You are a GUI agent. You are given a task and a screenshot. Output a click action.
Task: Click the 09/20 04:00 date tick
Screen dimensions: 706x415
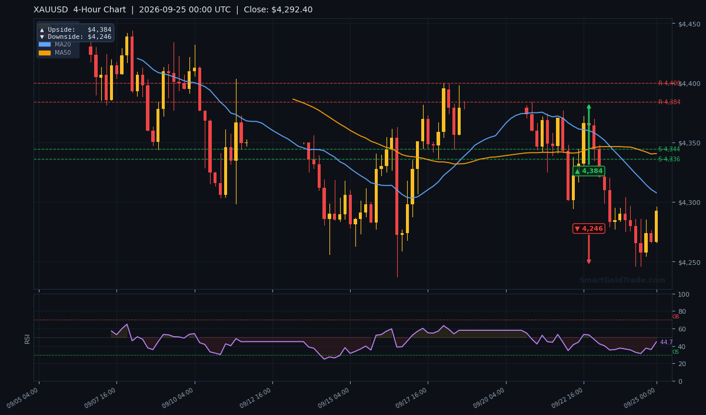click(489, 398)
